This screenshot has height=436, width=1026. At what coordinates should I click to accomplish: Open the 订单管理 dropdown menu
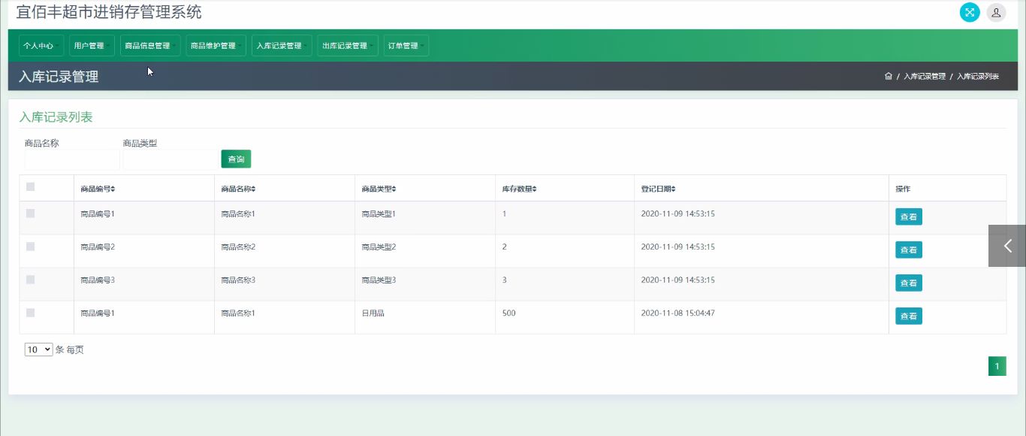(406, 46)
